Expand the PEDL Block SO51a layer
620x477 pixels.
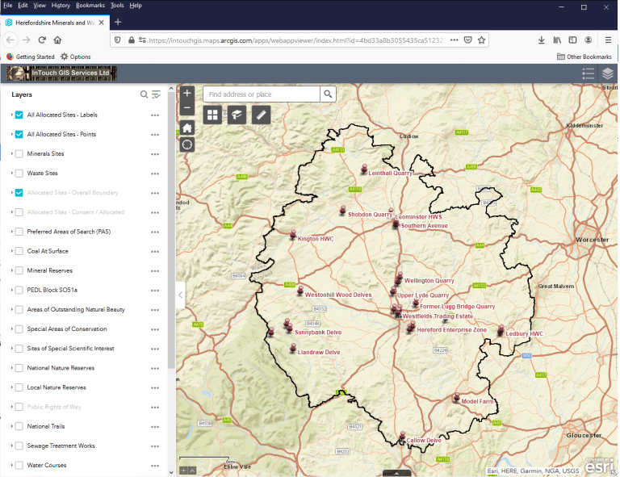click(x=12, y=290)
